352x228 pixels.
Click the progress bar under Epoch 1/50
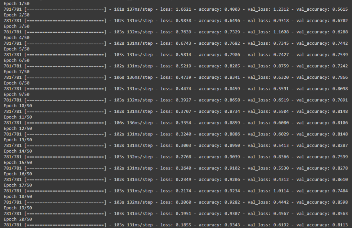[65, 9]
